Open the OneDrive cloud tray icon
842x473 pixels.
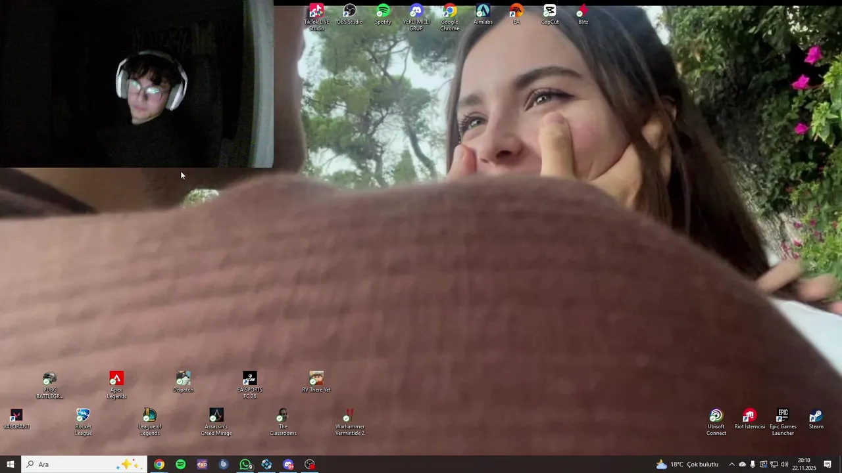tap(743, 464)
